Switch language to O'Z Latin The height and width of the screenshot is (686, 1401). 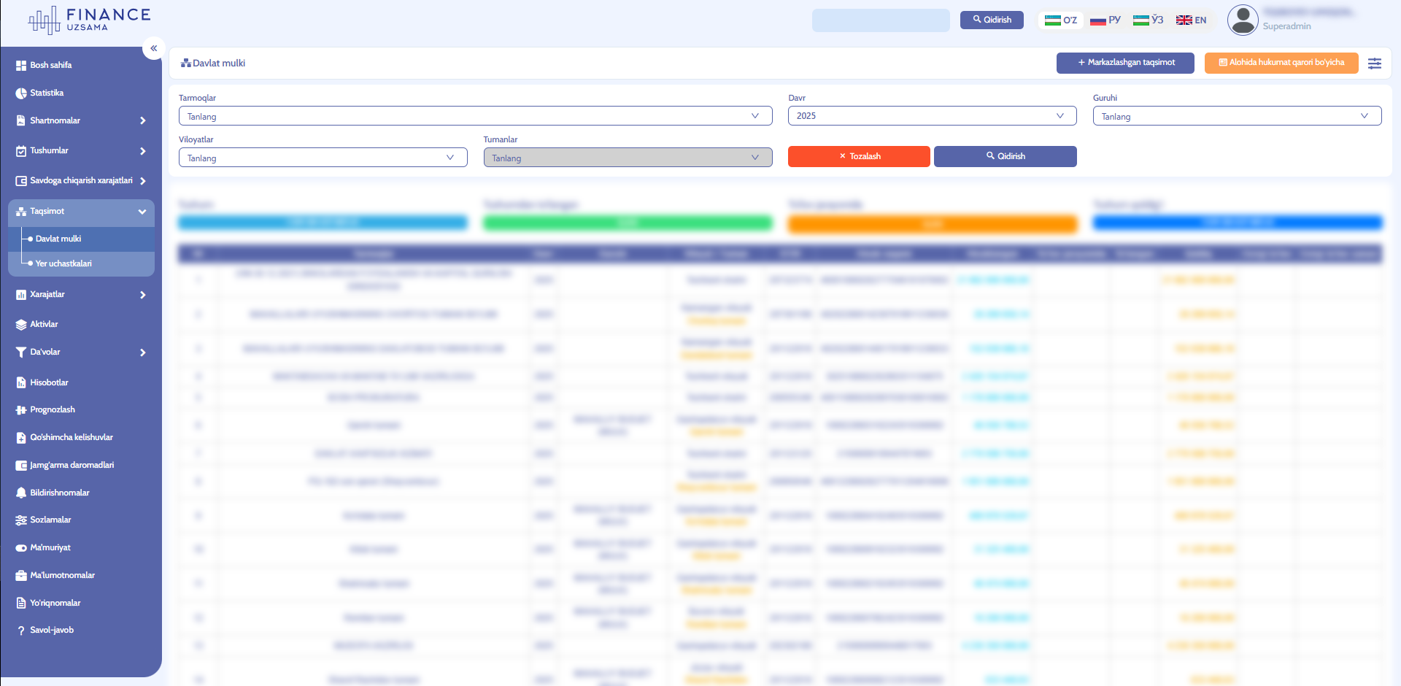coord(1060,20)
